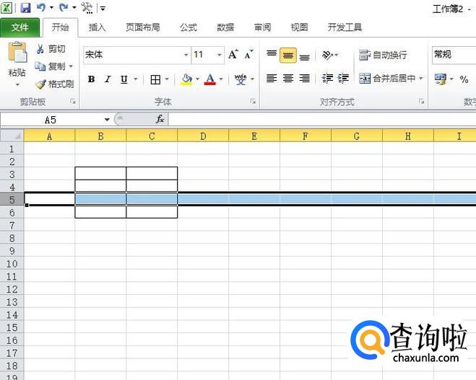Activate the Format Painter brush 格式刷
Screen dimensions: 476x380
(x=40, y=84)
